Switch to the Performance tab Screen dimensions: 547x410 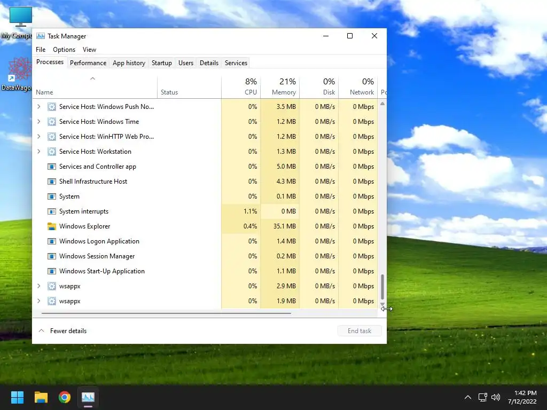click(88, 63)
